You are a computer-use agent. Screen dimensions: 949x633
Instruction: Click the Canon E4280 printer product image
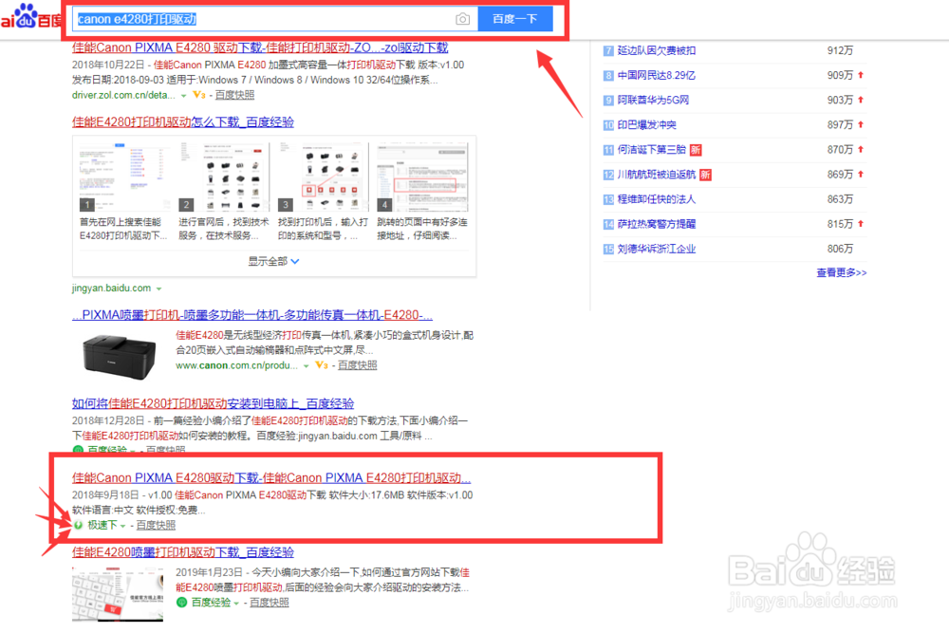(119, 356)
